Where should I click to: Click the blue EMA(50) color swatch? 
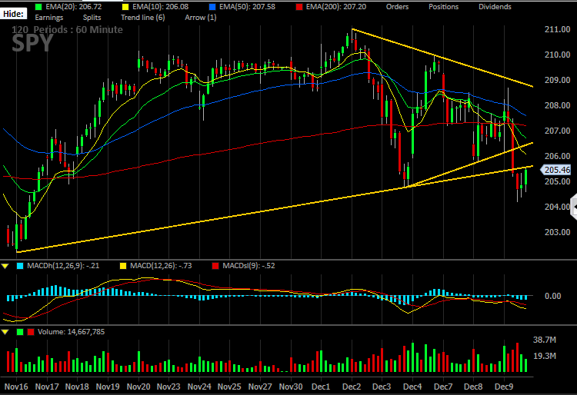pos(212,7)
